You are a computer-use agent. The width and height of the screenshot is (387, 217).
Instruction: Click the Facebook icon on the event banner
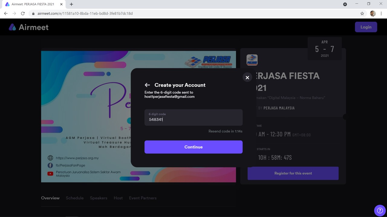coord(50,165)
